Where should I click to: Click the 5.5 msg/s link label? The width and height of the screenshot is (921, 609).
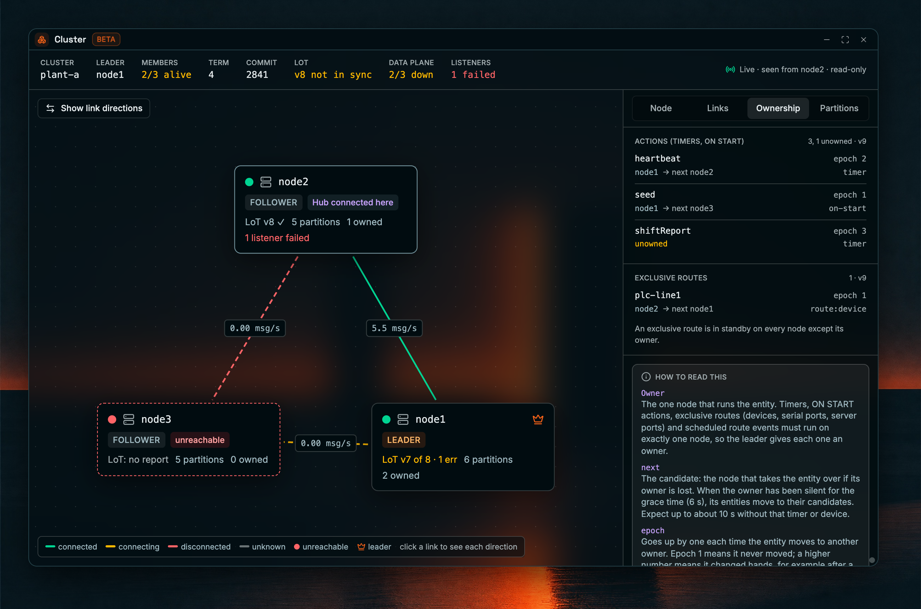(x=394, y=328)
